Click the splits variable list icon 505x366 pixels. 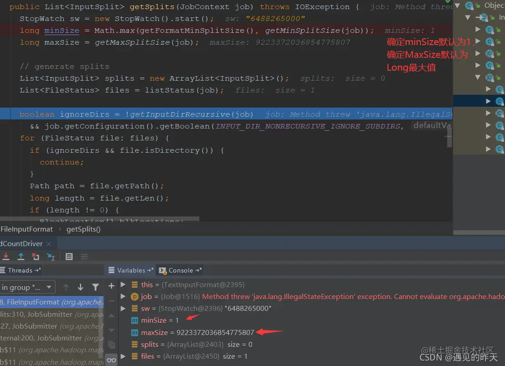click(135, 345)
